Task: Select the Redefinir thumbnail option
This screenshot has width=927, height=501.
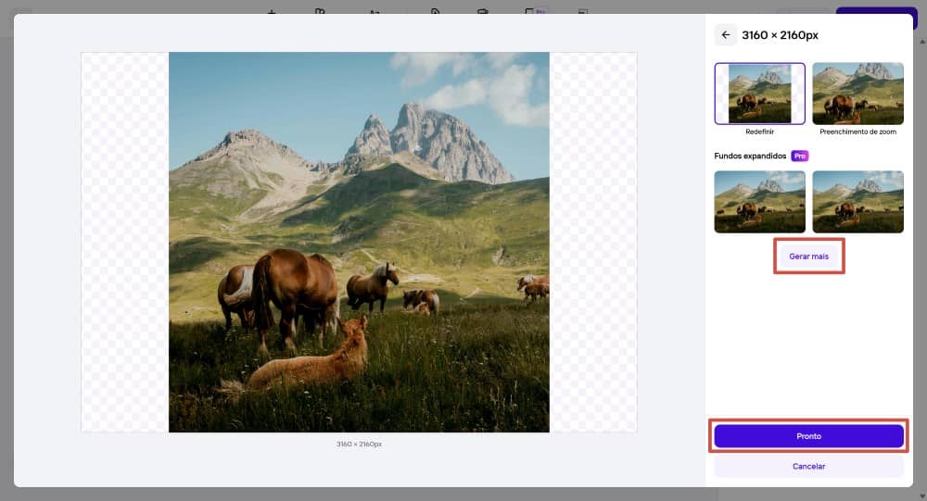Action: point(760,94)
